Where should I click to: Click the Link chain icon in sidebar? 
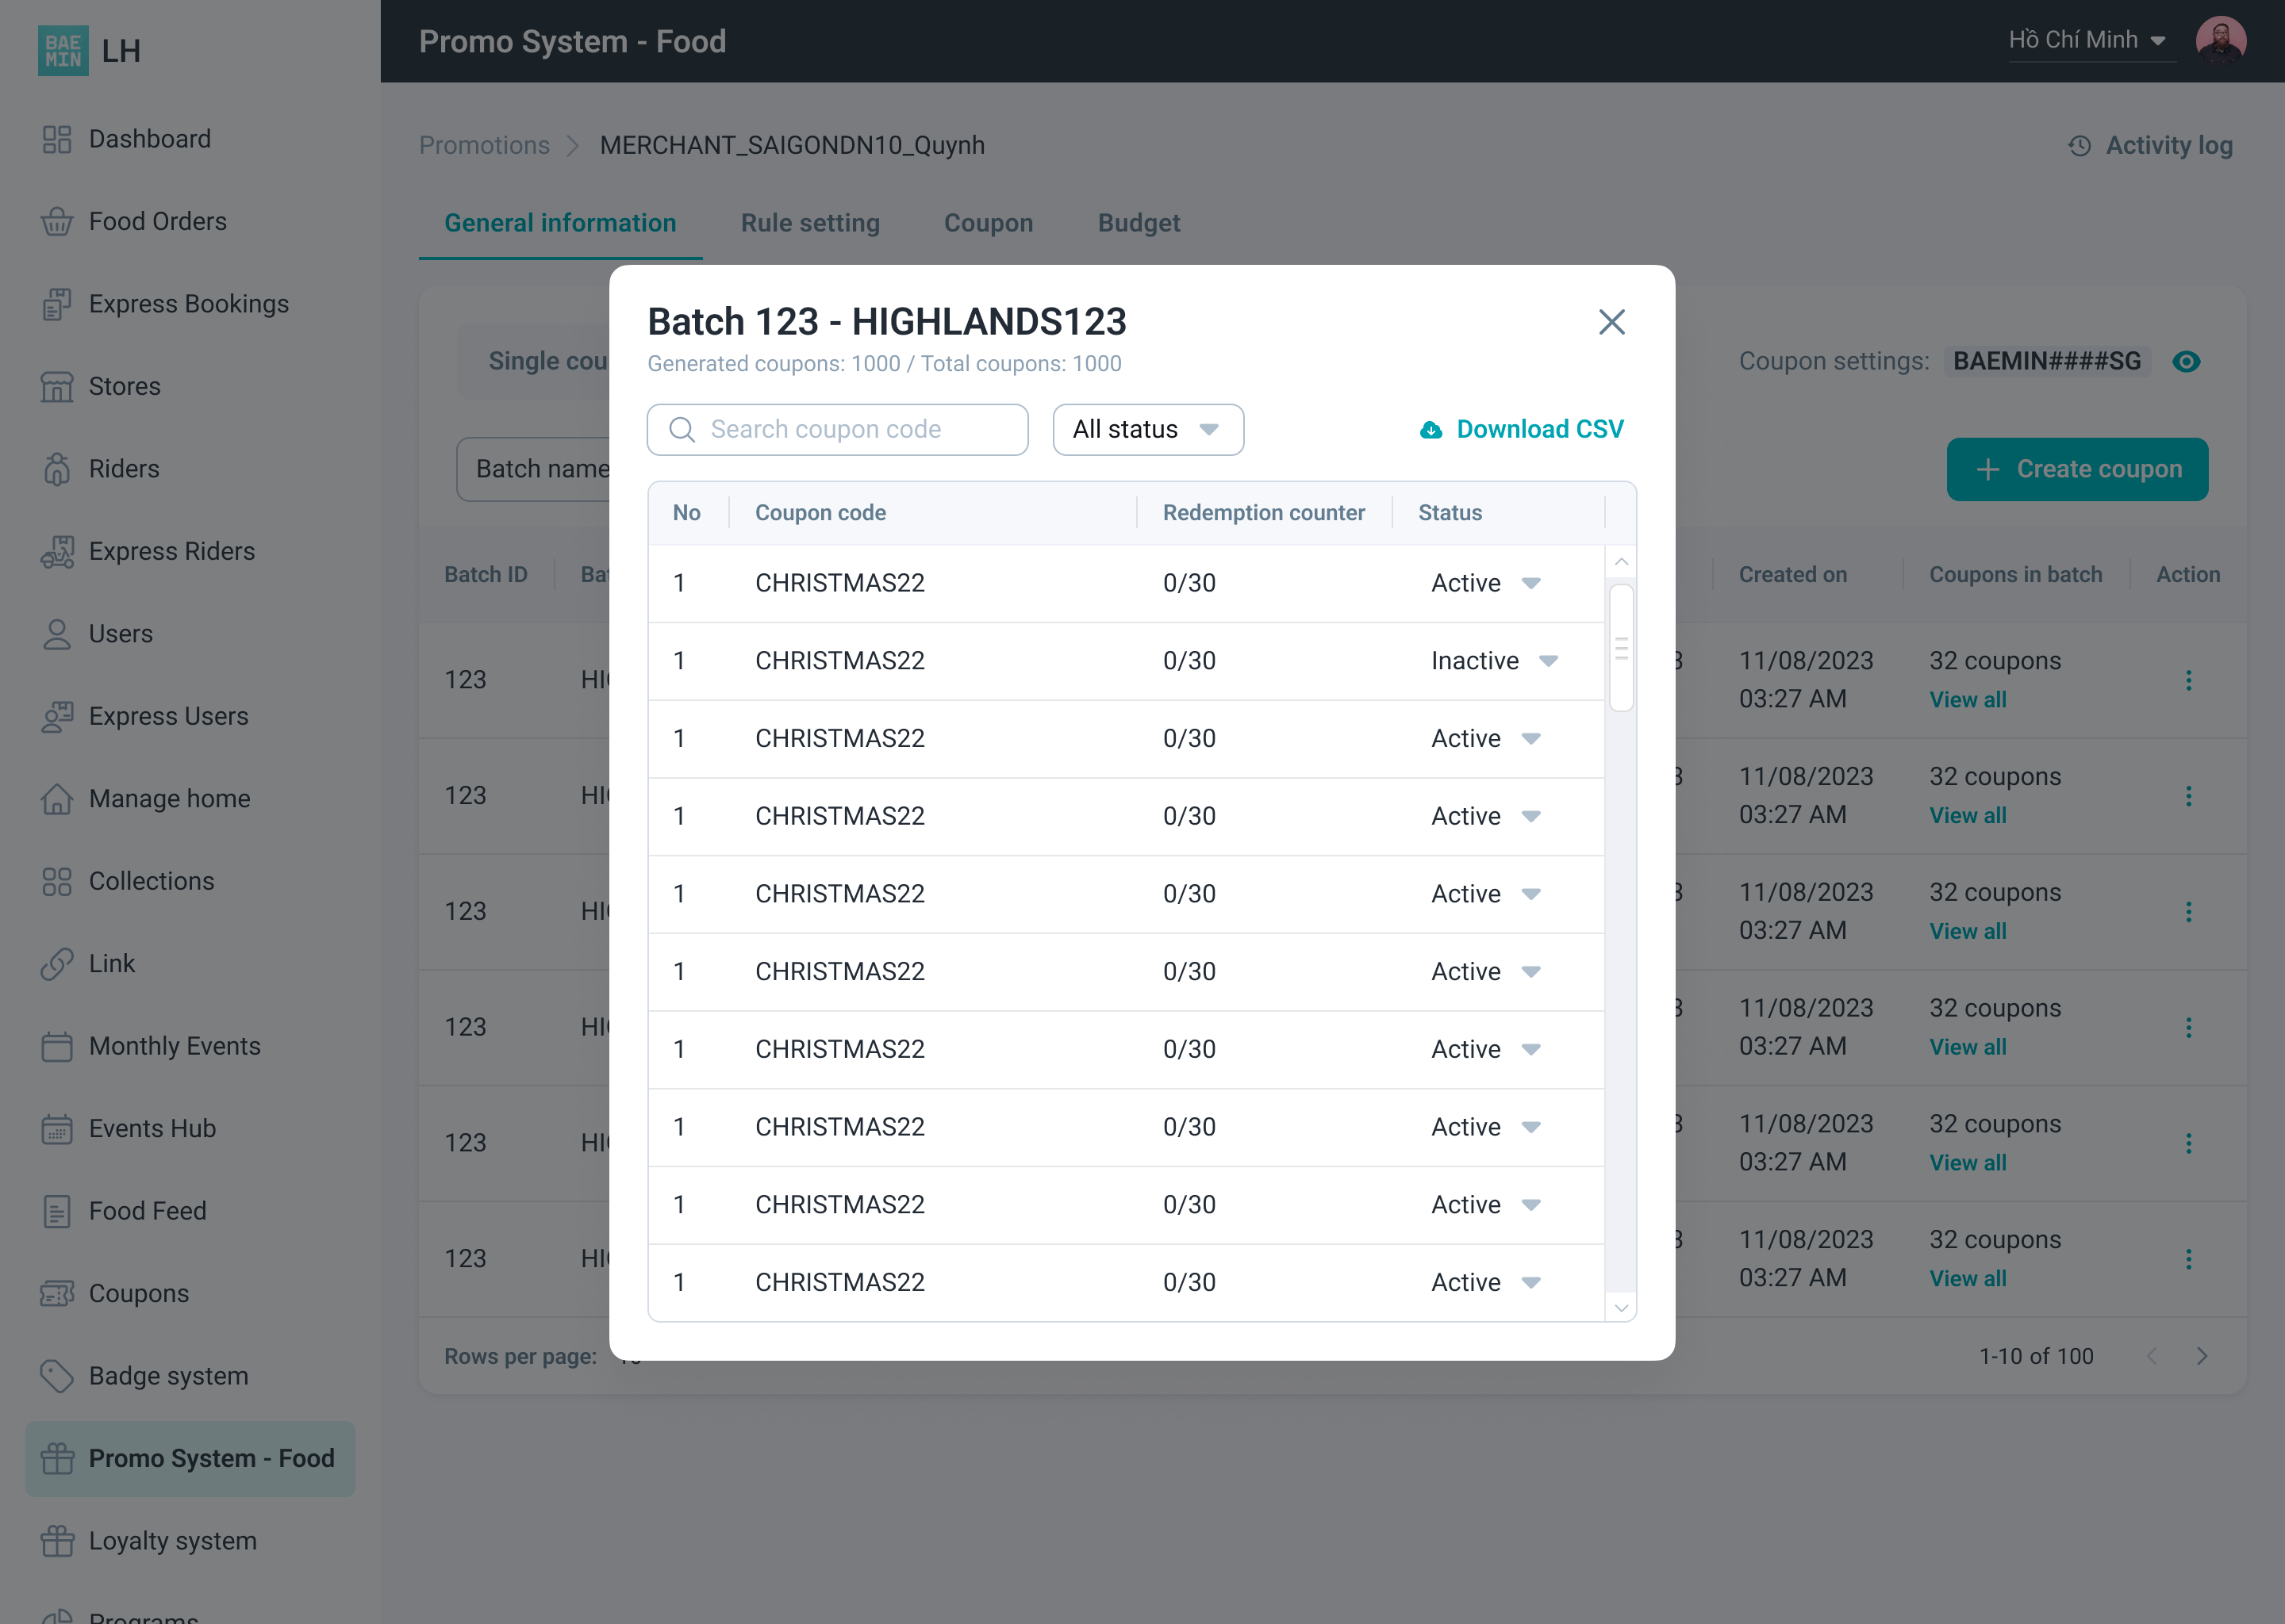[x=57, y=964]
